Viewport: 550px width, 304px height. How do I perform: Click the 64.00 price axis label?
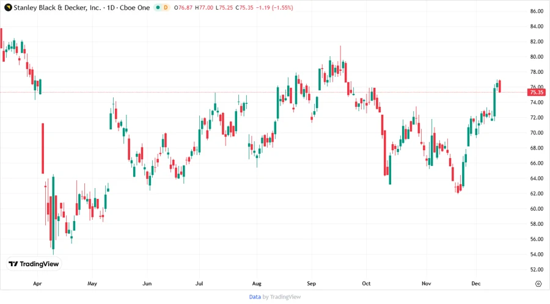(537, 178)
